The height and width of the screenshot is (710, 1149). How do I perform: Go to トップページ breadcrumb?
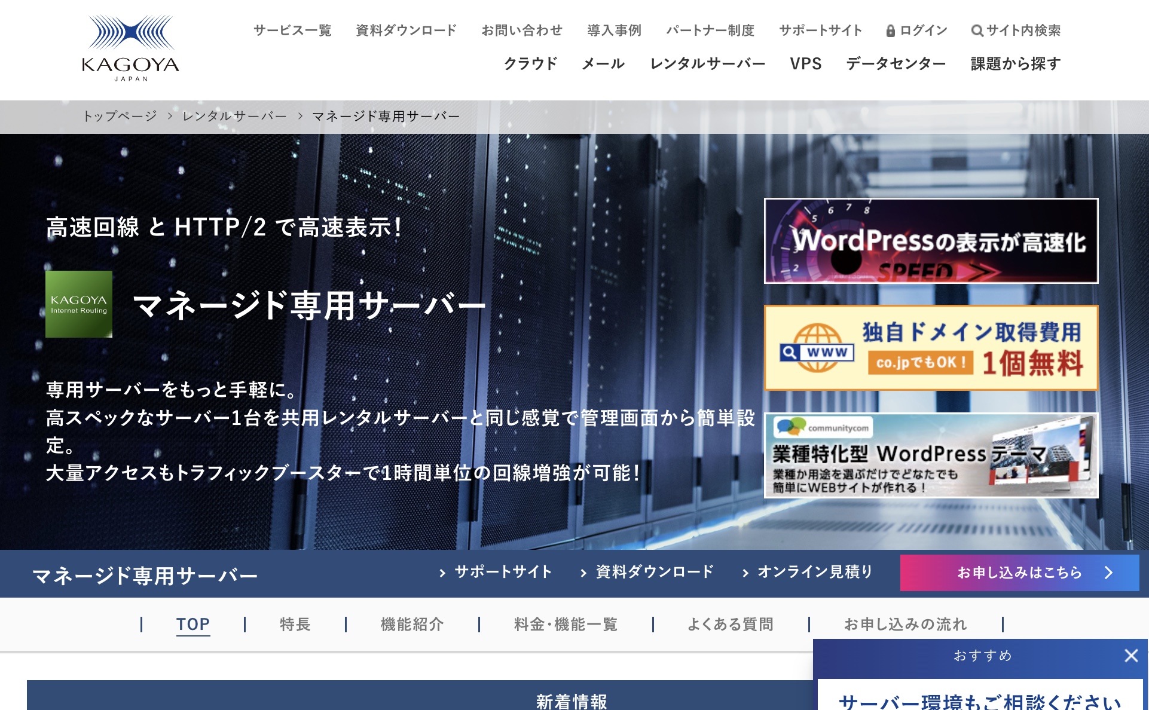[x=120, y=116]
